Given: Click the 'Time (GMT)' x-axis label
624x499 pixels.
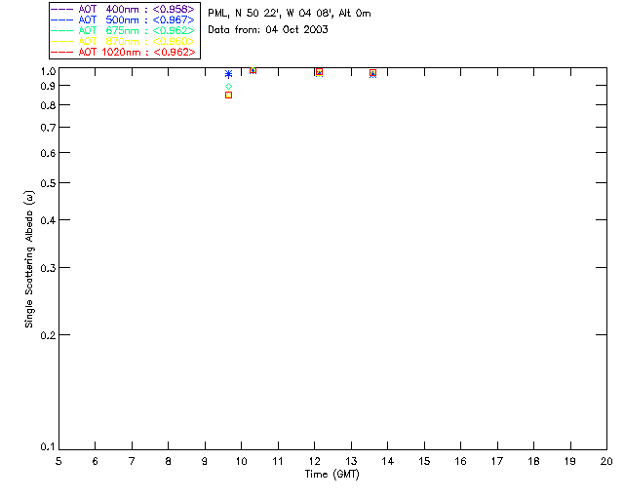Looking at the screenshot, I should 331,474.
